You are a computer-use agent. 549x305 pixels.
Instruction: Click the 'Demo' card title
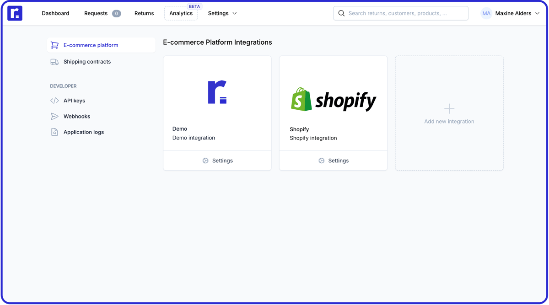point(180,129)
